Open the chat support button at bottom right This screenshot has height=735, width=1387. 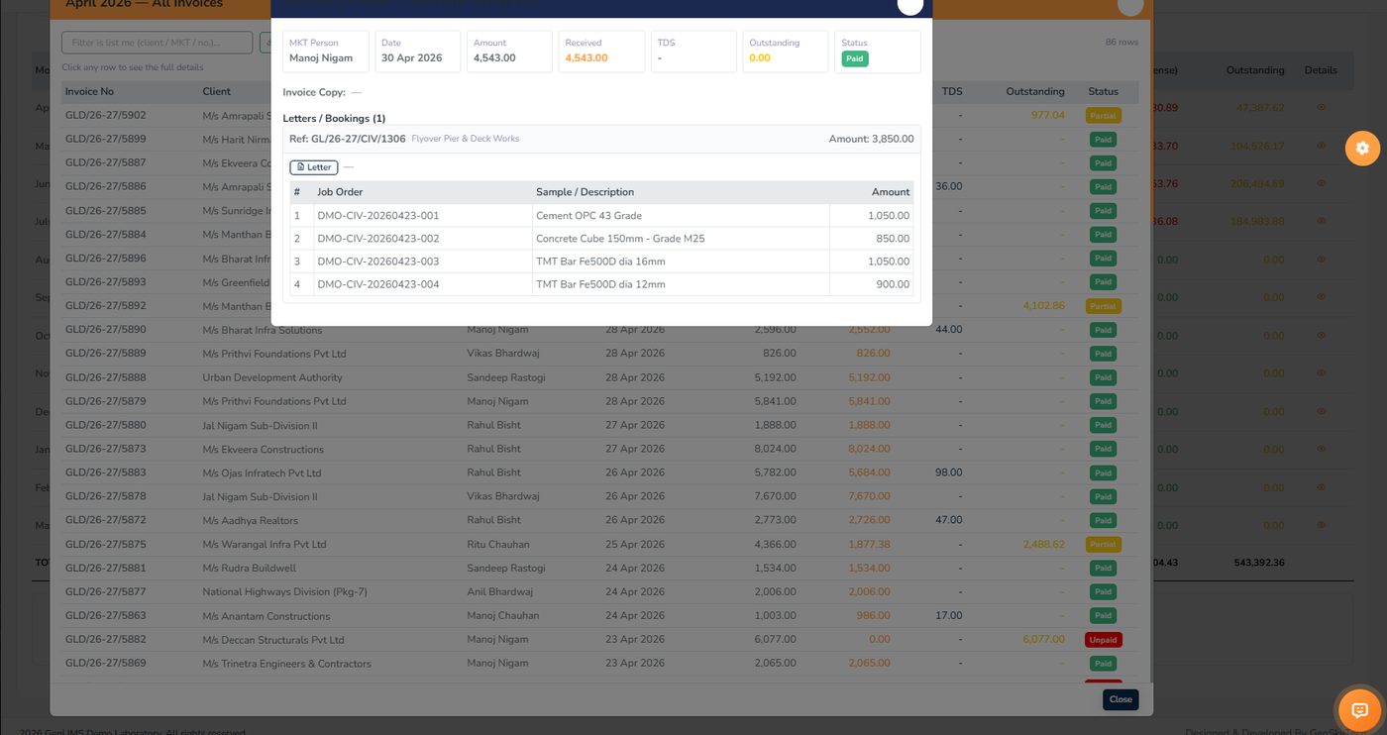1359,710
